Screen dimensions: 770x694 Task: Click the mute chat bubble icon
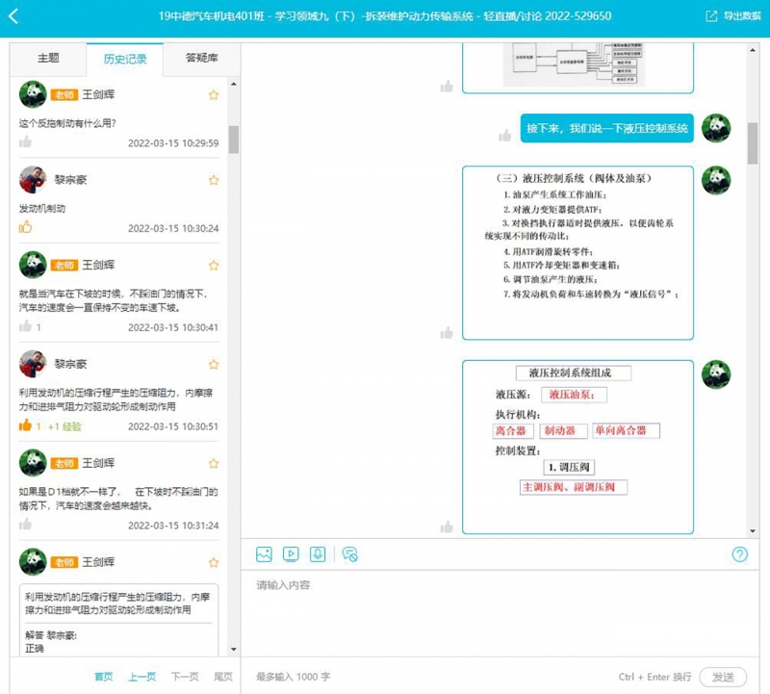pyautogui.click(x=349, y=554)
